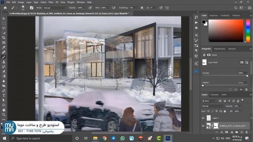Hide Layer 1 via eye icon
Image resolution: width=253 pixels, height=142 pixels.
coord(203,118)
